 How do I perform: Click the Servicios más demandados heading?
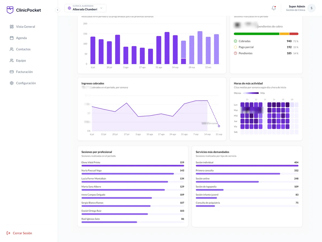pyautogui.click(x=213, y=152)
